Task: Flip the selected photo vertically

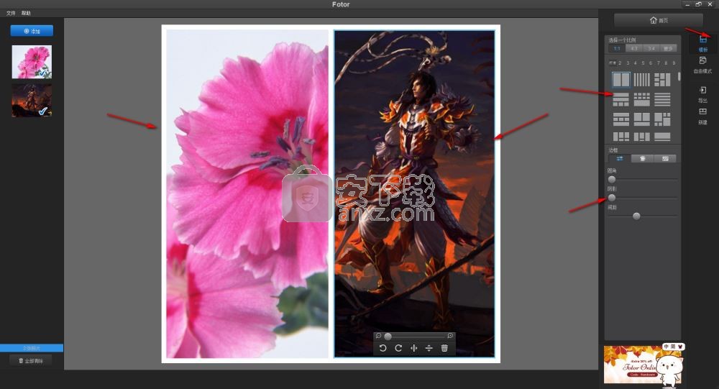Action: point(429,348)
